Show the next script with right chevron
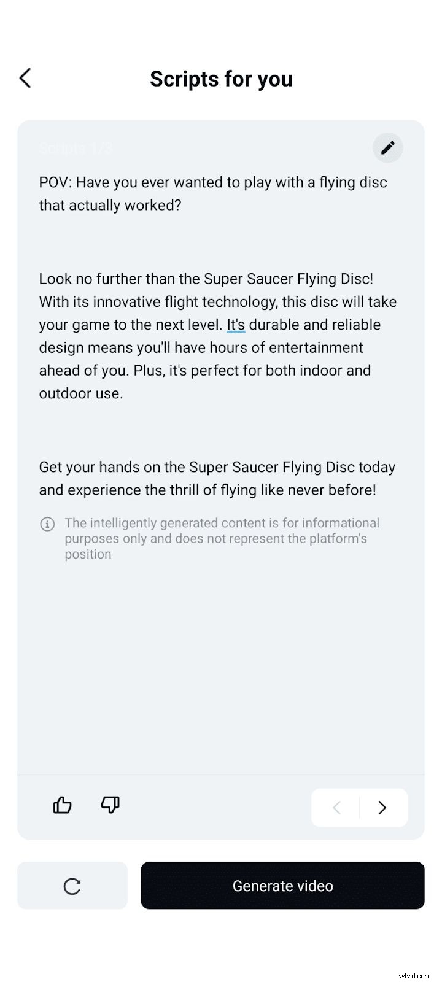 coord(382,807)
